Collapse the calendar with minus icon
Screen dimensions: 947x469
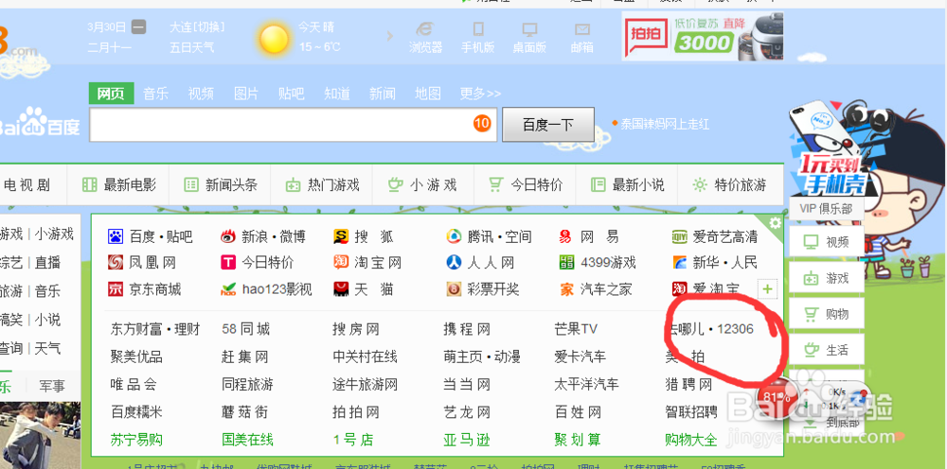tap(139, 27)
